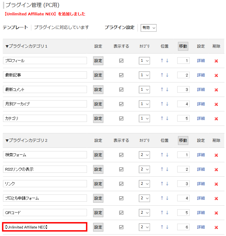Screen dimensions: 226x236
Task: Move プロフィール plugin up with arrow
Action: pos(162,61)
